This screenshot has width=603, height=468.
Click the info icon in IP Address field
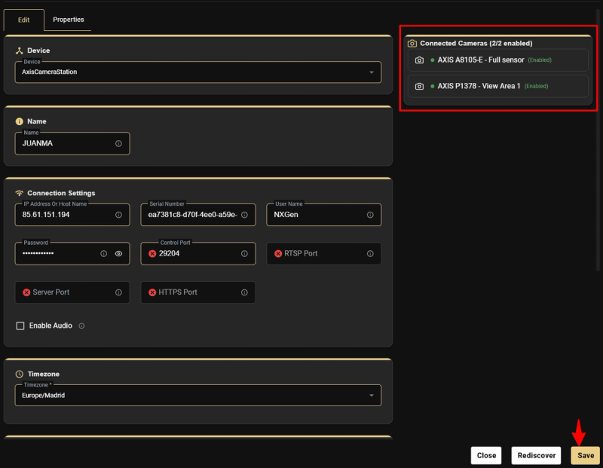[118, 215]
